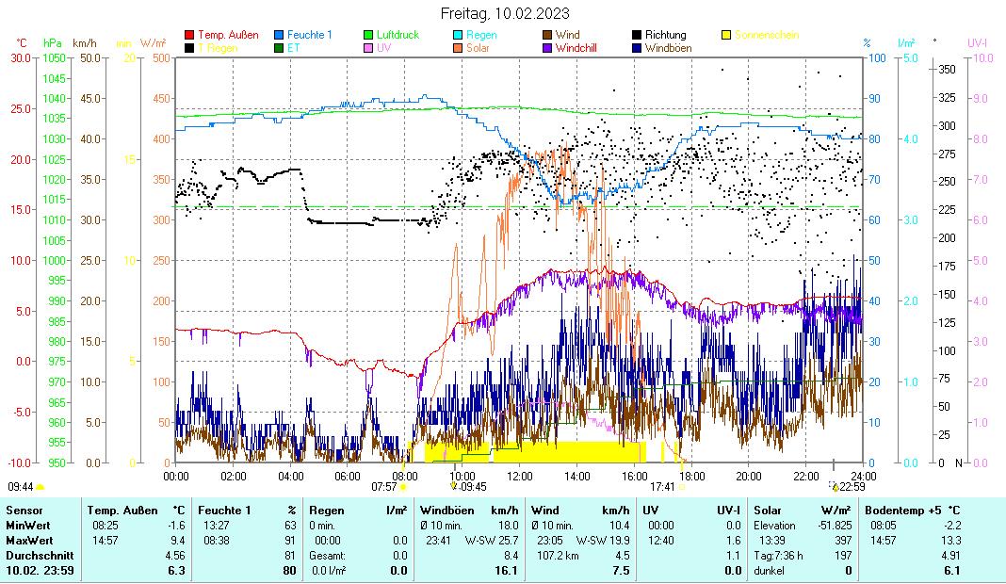1006x584 pixels.
Task: Click the '12:00' time axis label
Action: (x=520, y=477)
